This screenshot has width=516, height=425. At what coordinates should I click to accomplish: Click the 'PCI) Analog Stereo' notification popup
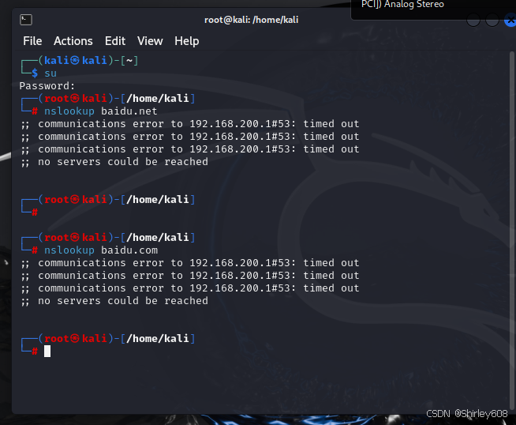[x=433, y=9]
